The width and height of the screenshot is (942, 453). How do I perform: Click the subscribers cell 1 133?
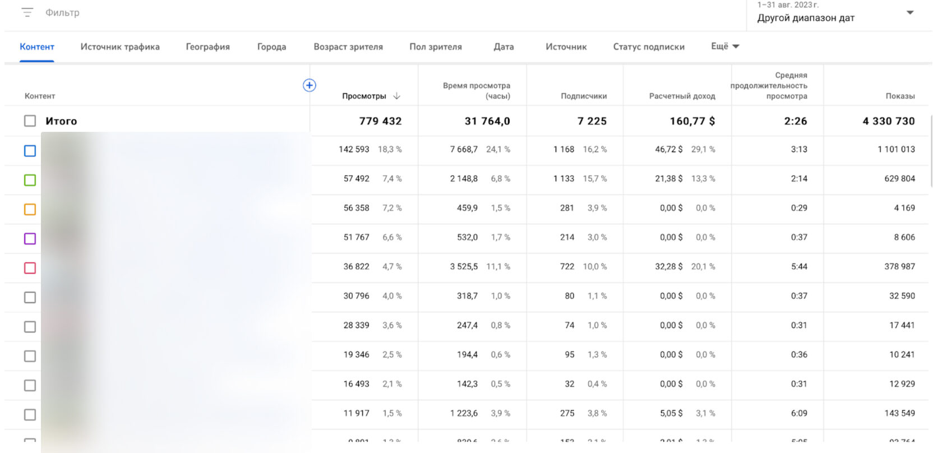(564, 179)
